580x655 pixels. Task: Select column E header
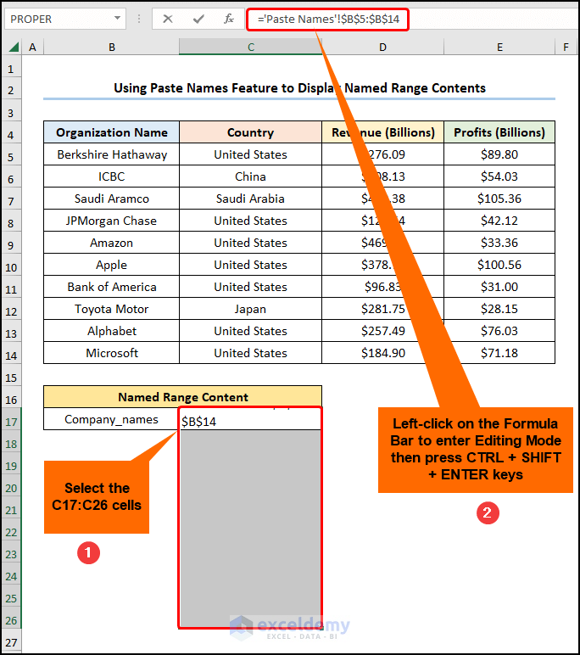coord(499,48)
